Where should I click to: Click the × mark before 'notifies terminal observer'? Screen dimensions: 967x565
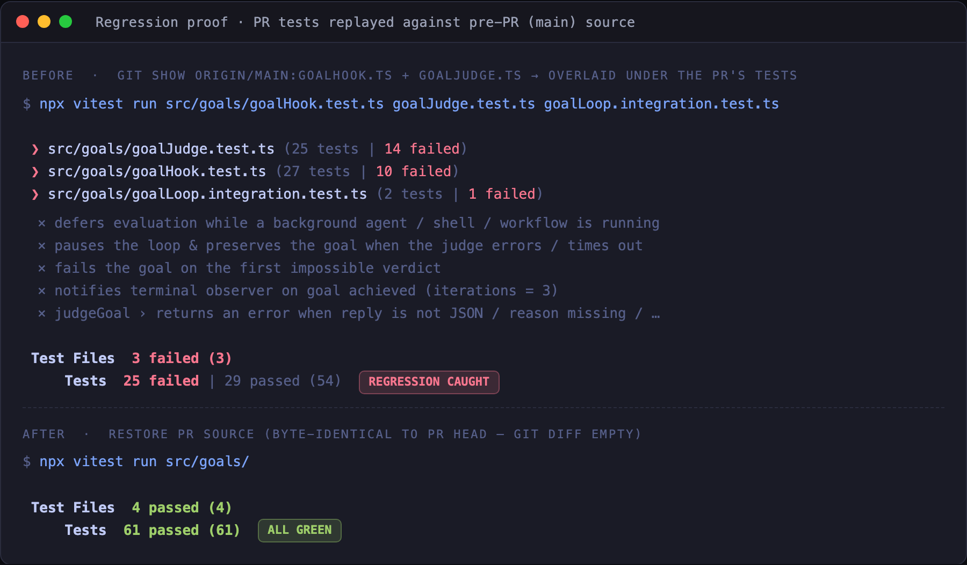pyautogui.click(x=42, y=291)
